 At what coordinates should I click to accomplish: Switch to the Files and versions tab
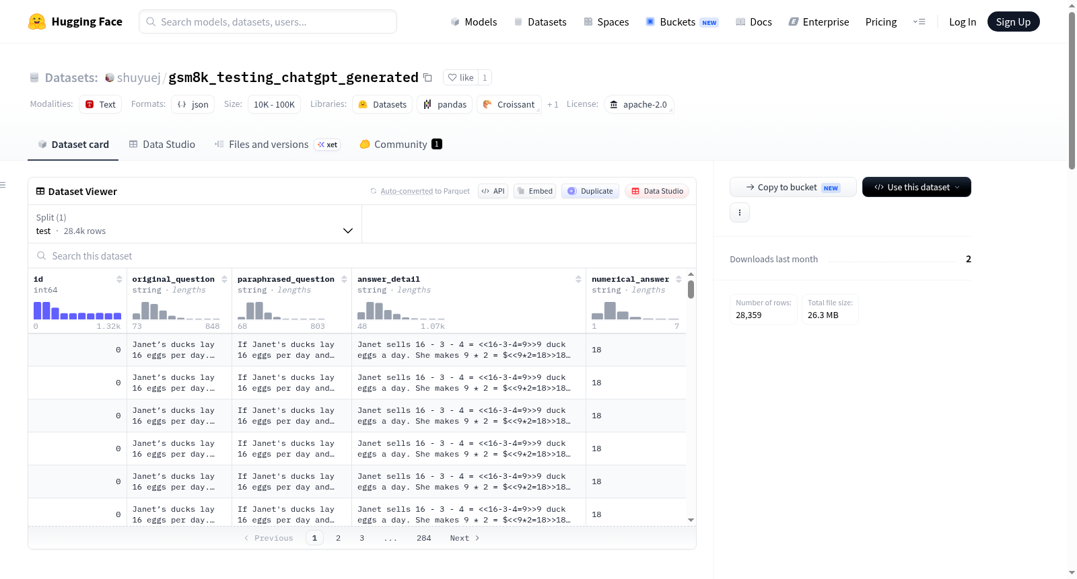[277, 144]
